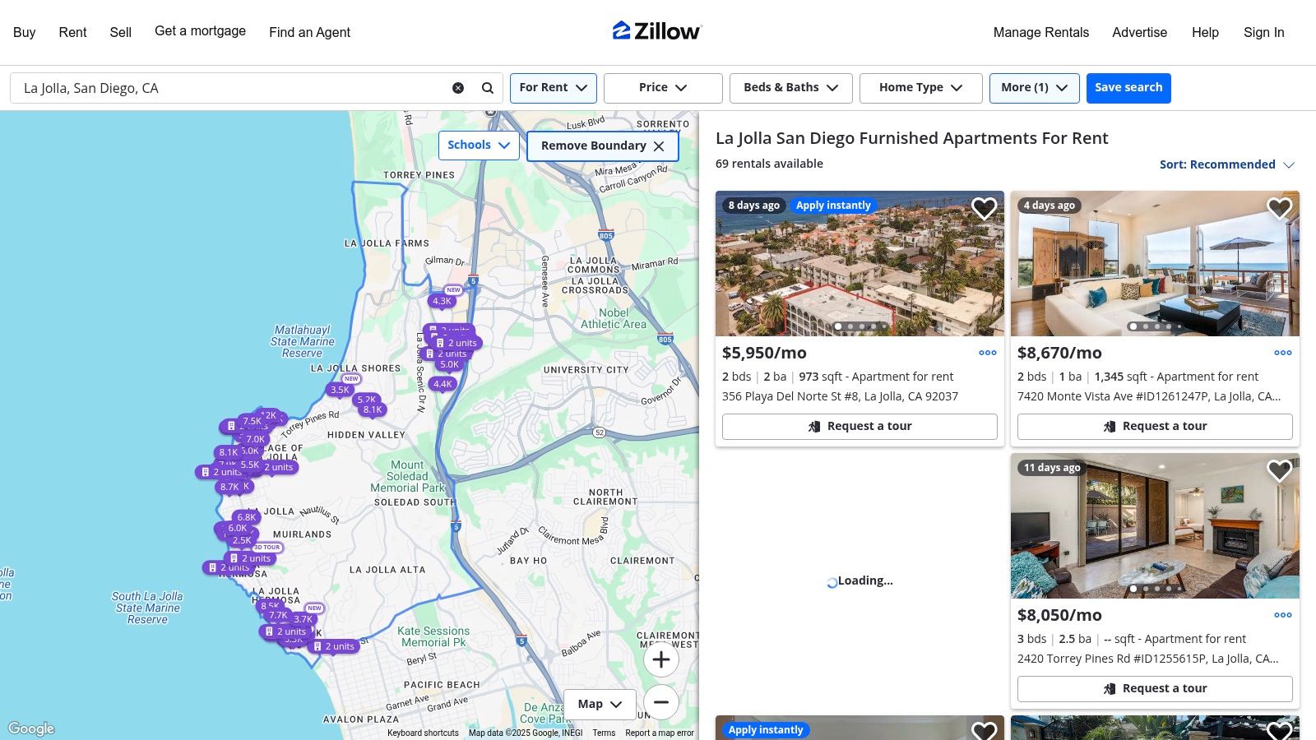The height and width of the screenshot is (740, 1316).
Task: Click the 4.4K map price marker
Action: coord(443,384)
